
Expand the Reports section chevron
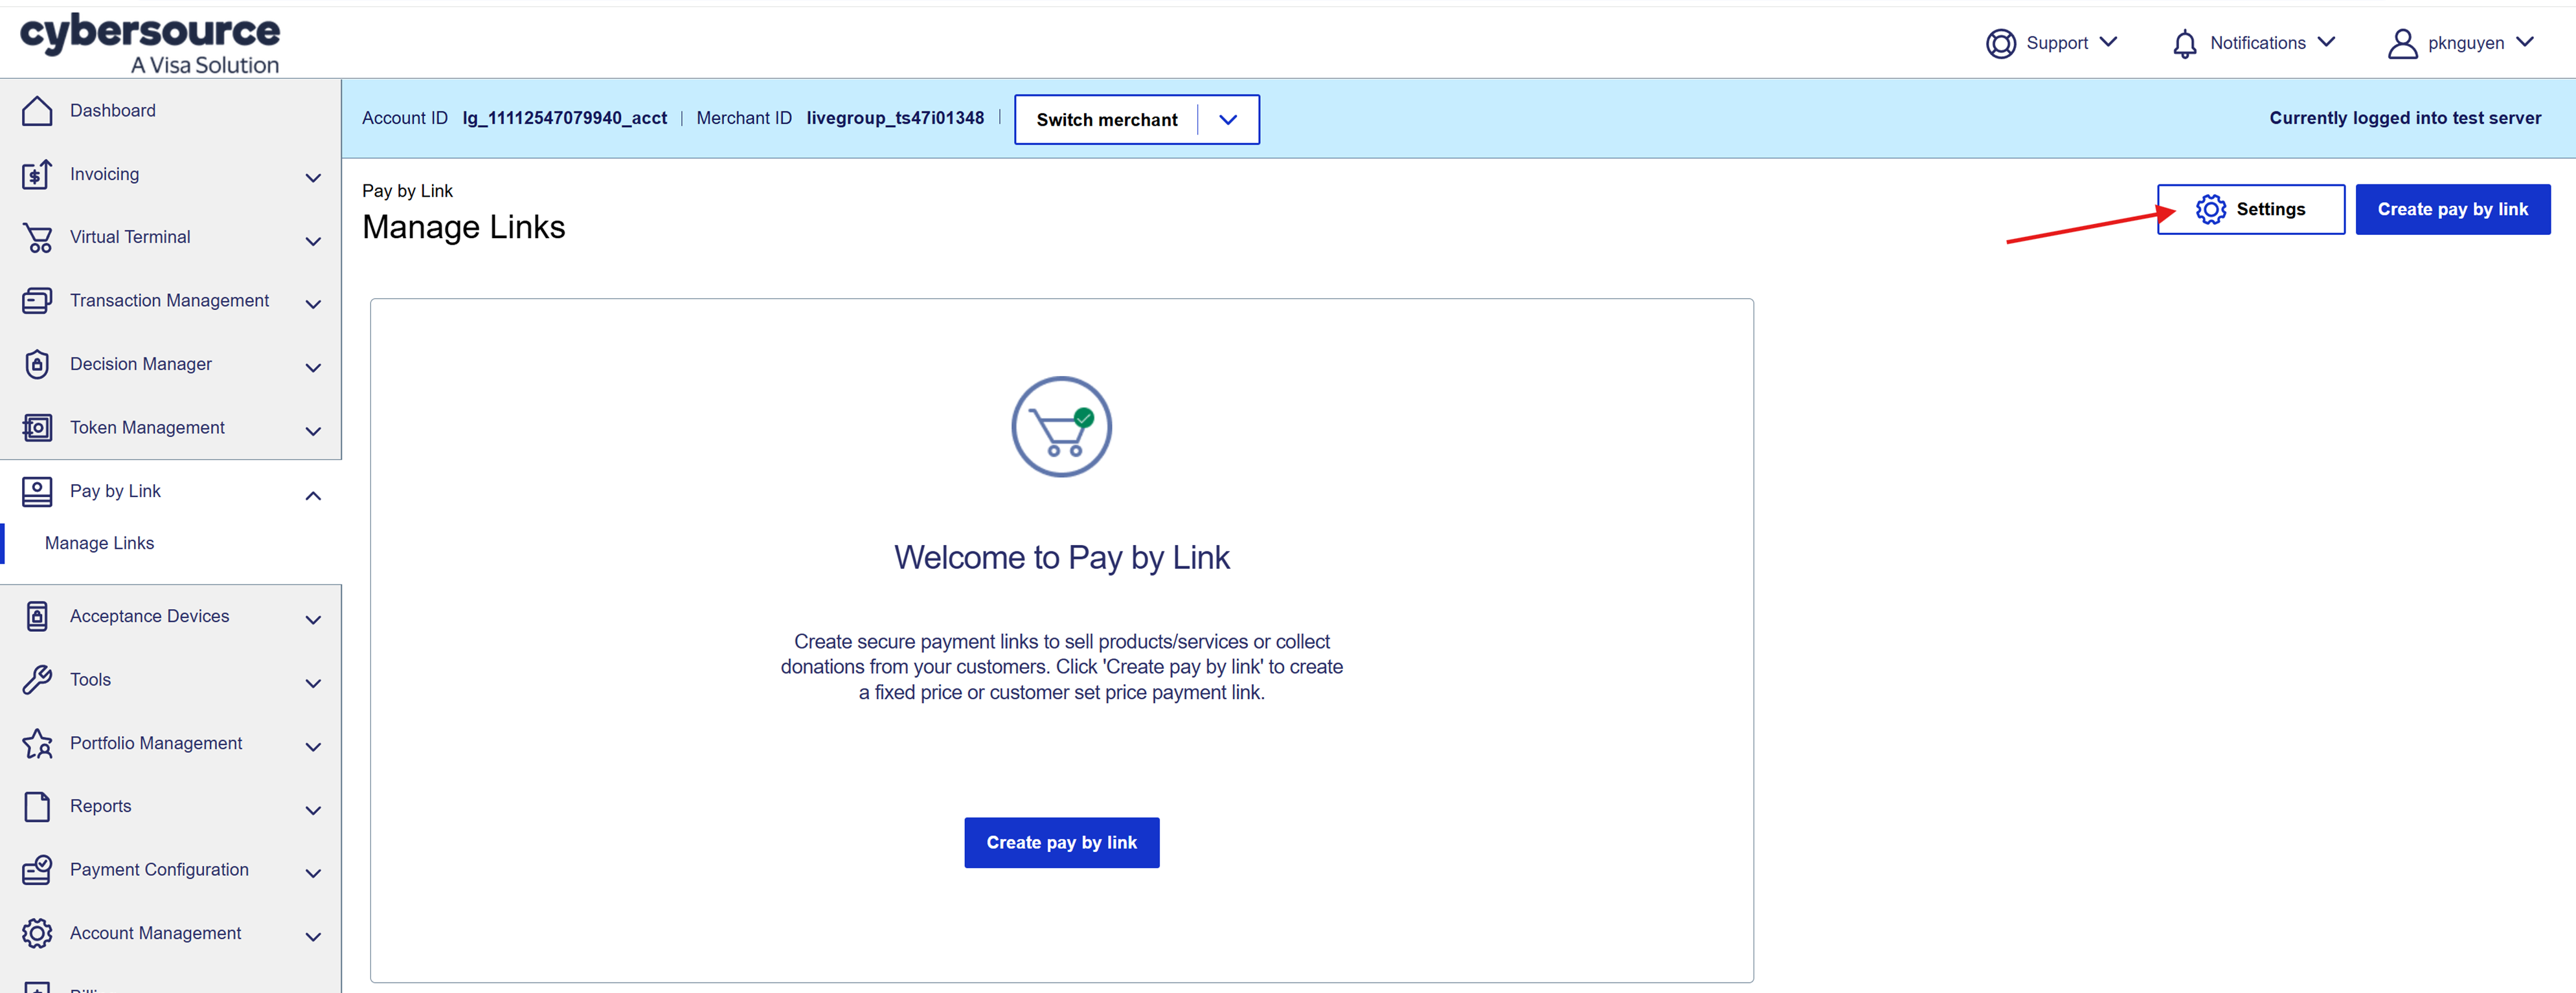click(313, 809)
